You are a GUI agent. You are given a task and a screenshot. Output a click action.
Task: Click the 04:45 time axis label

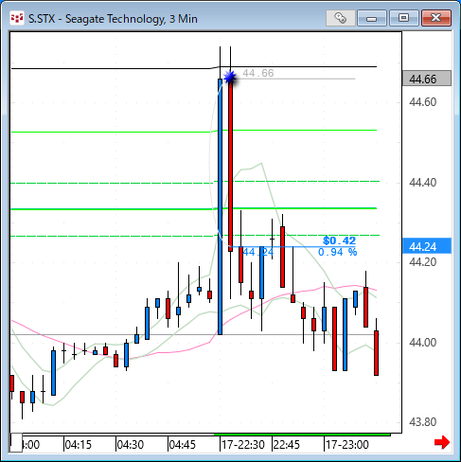coord(183,445)
